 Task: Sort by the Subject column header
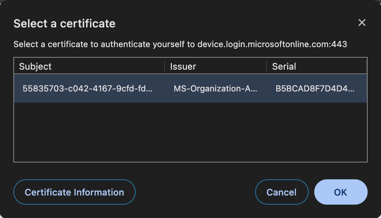(35, 66)
